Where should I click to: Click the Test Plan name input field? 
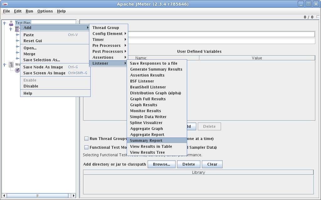click(x=221, y=34)
